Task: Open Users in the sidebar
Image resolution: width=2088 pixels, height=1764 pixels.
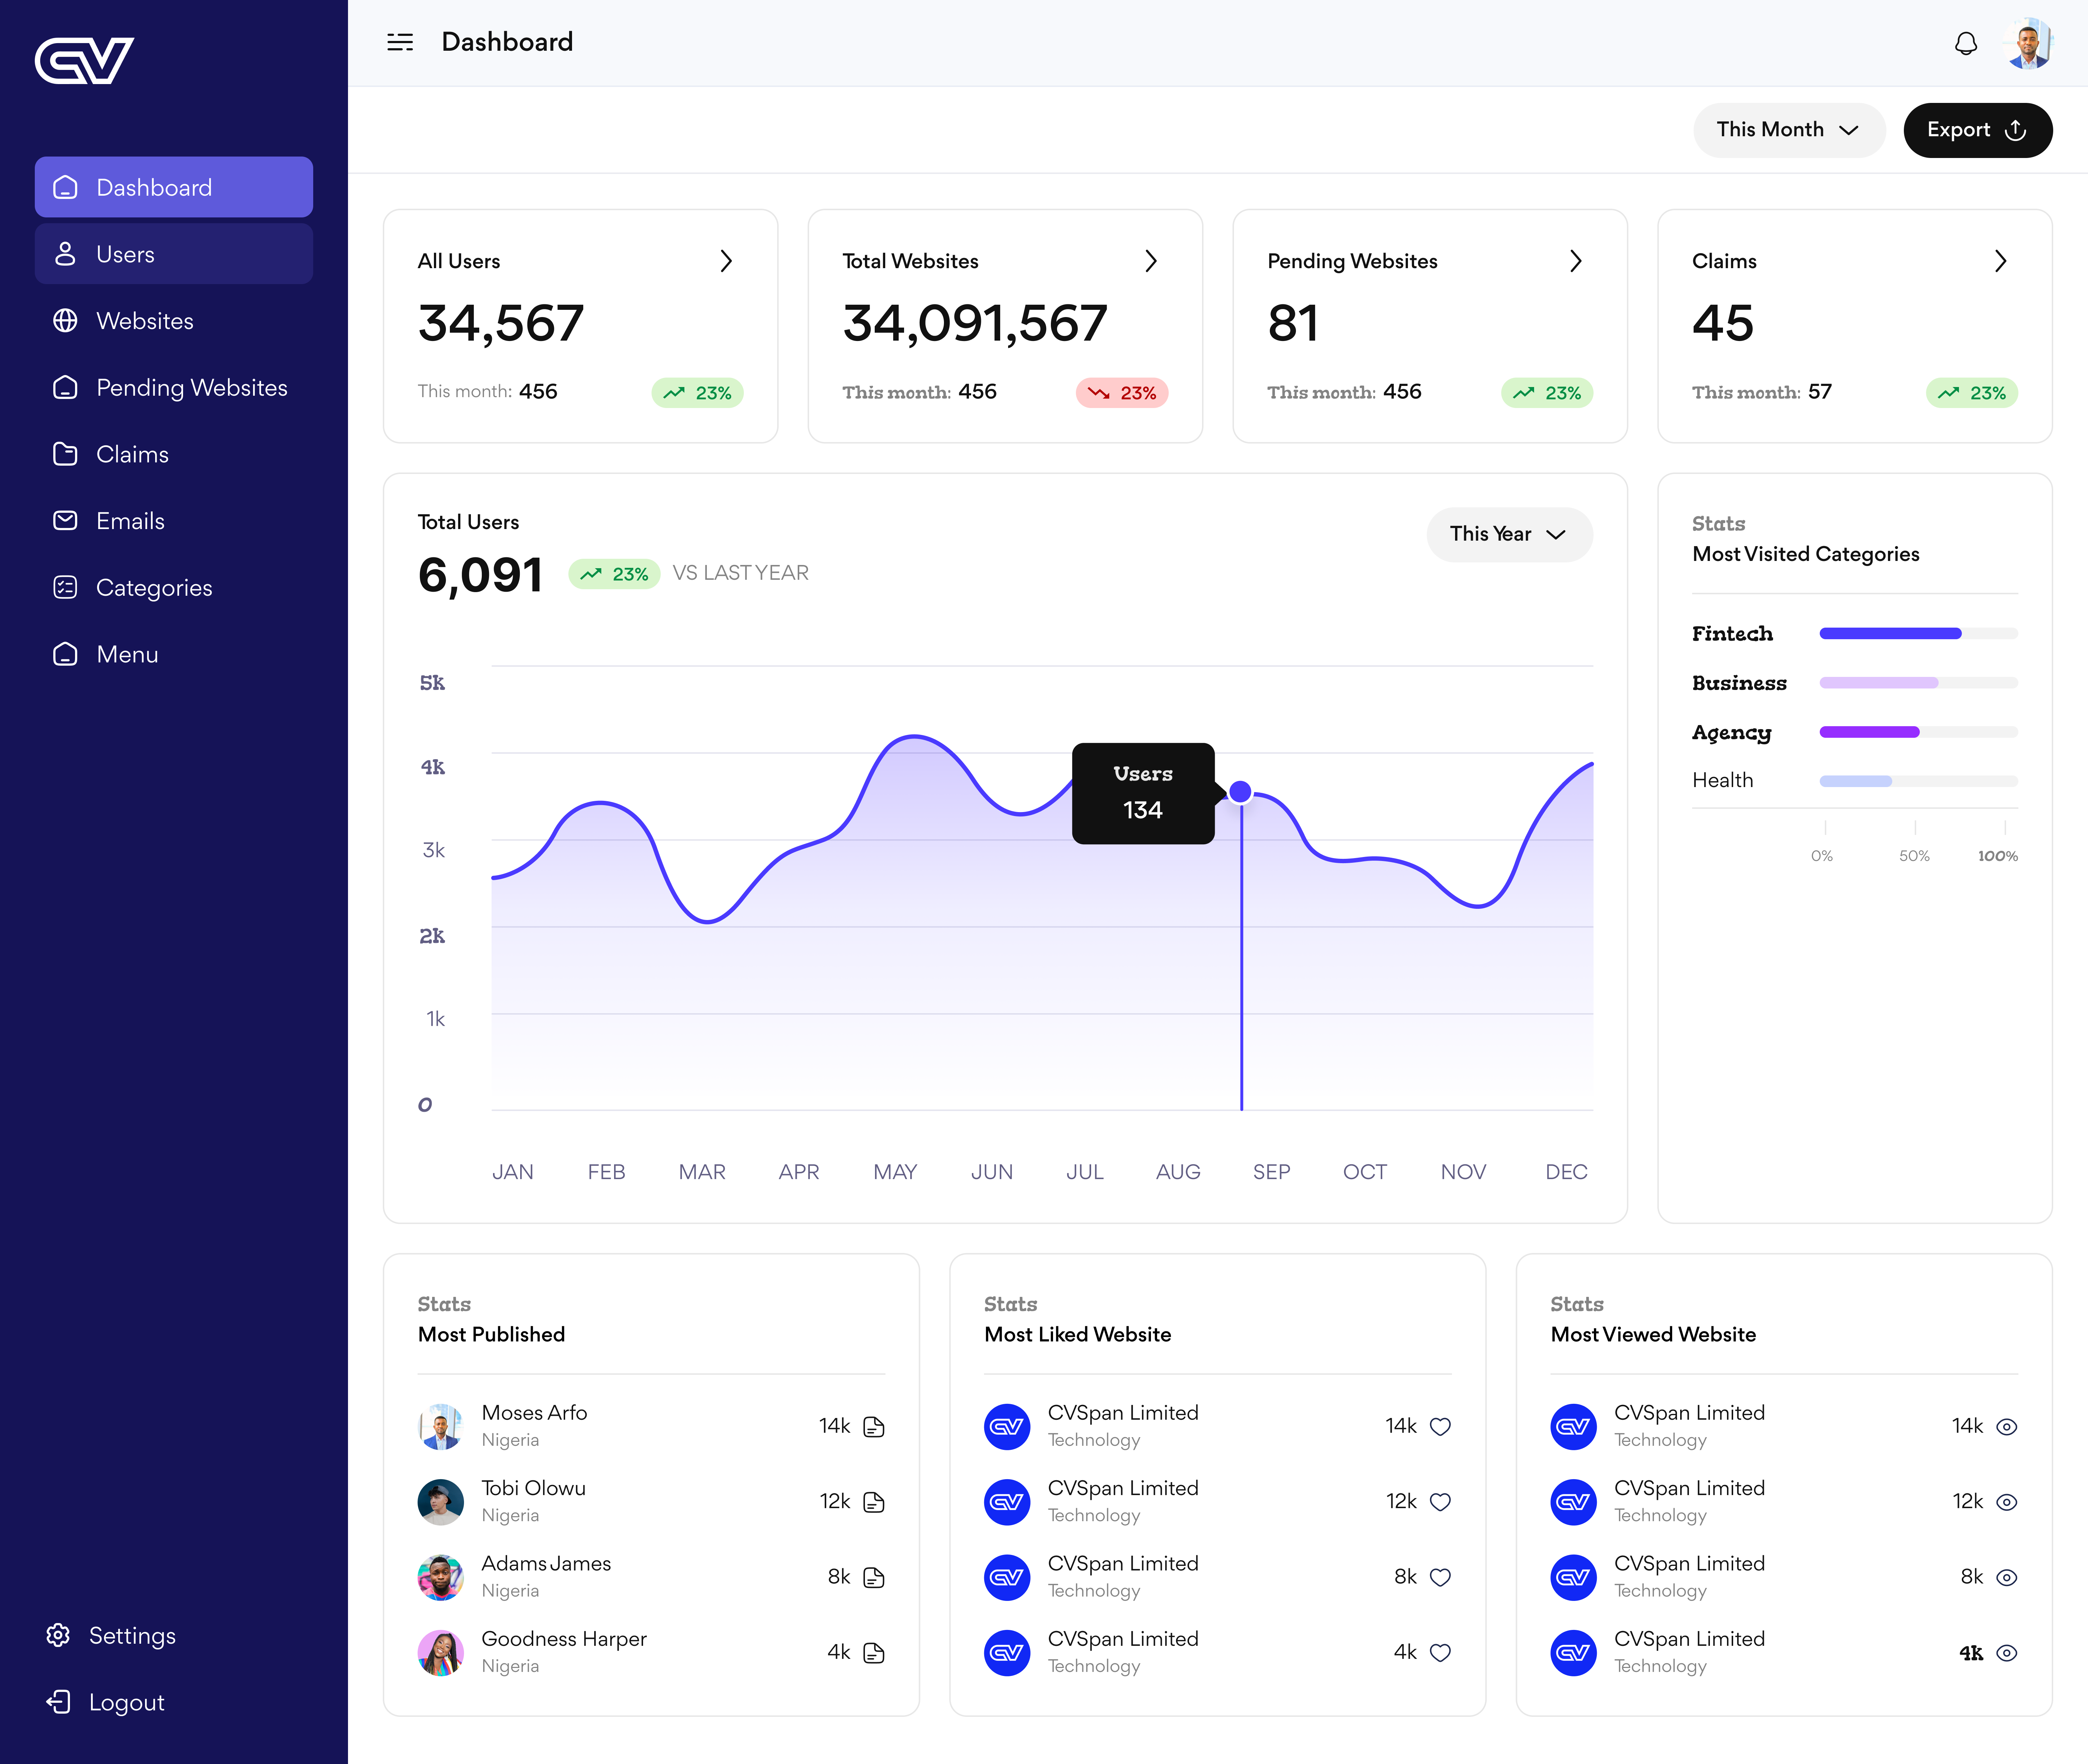Action: [174, 254]
